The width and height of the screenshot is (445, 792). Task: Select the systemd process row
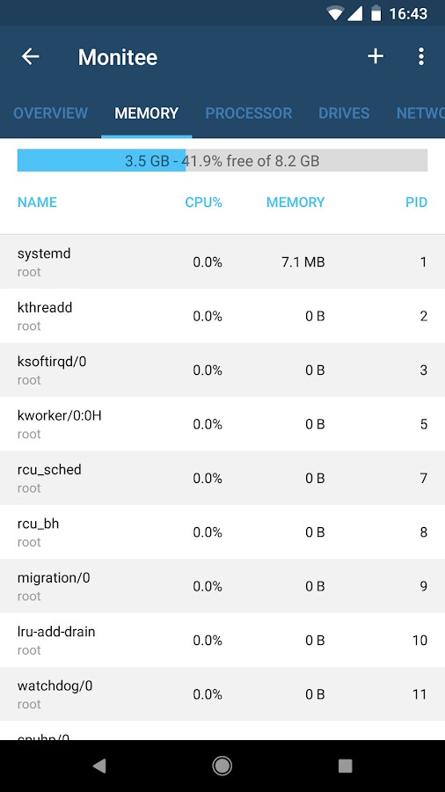(222, 261)
